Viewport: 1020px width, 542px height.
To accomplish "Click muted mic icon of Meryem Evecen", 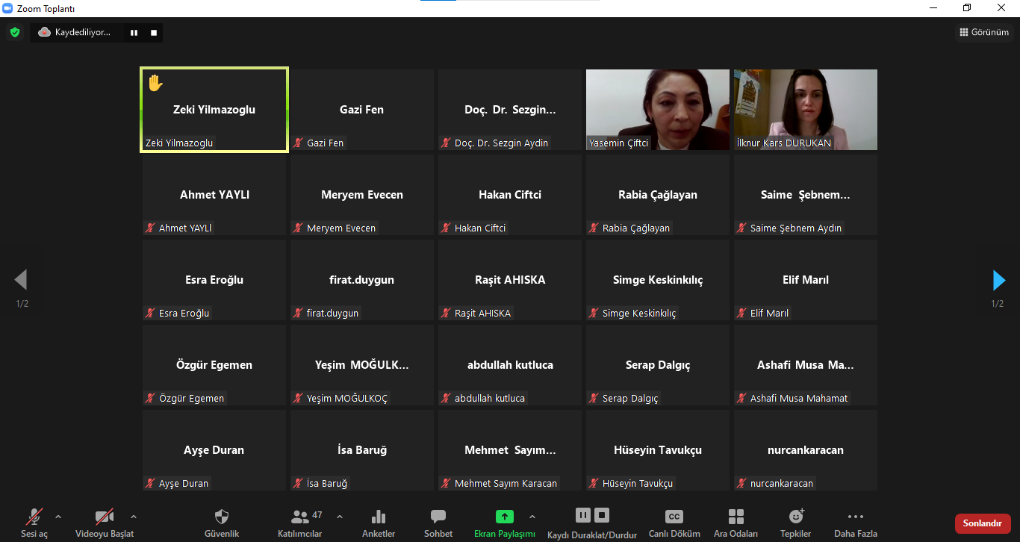I will [299, 228].
